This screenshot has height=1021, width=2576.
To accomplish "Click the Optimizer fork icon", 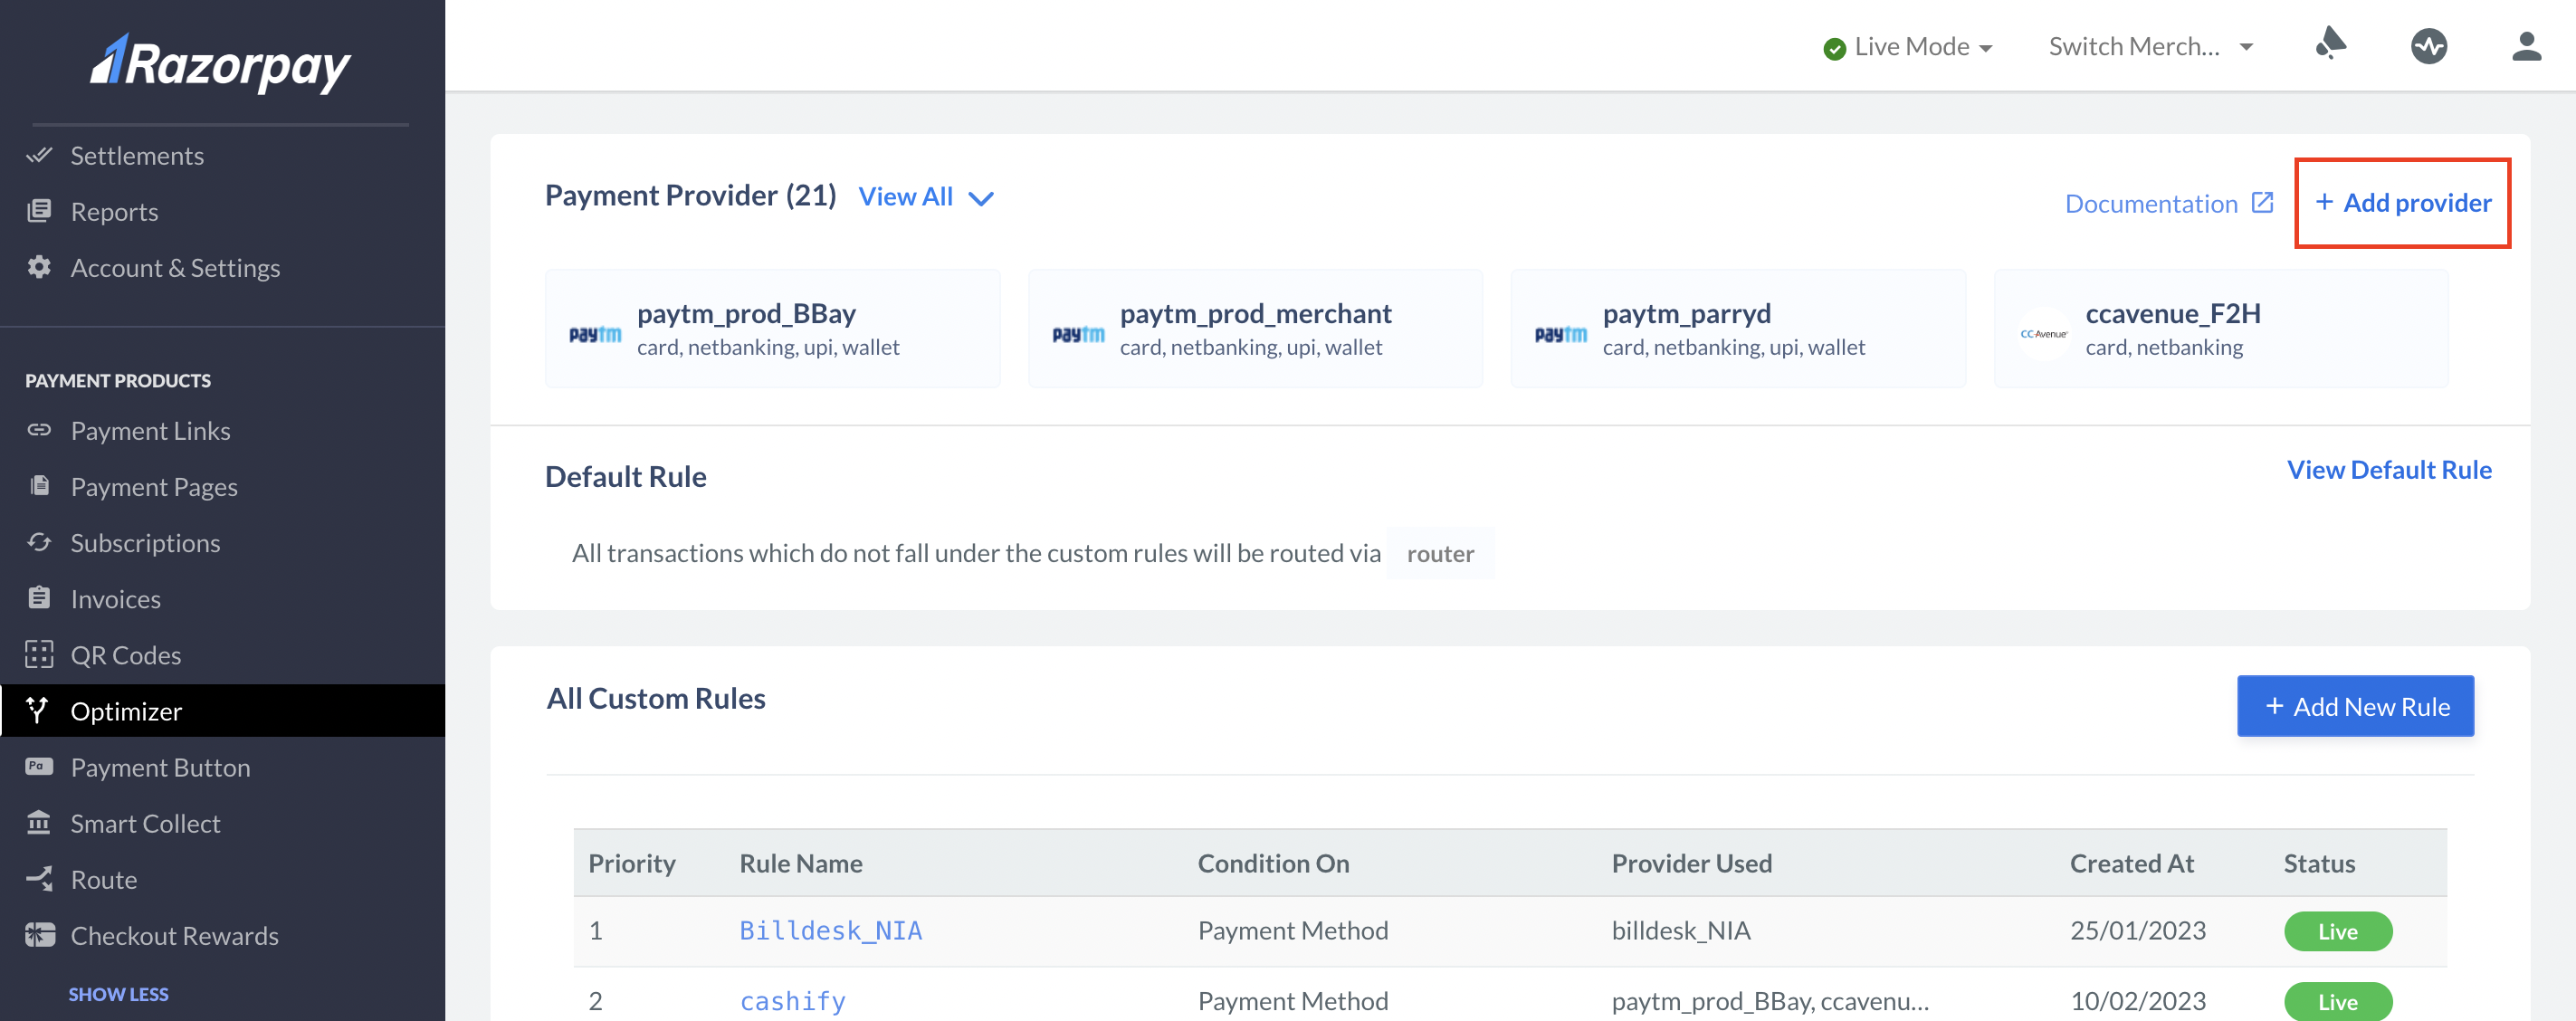I will [38, 710].
